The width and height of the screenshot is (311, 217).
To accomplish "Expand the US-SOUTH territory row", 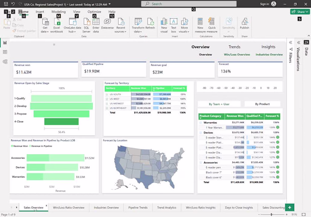I will tap(107, 94).
